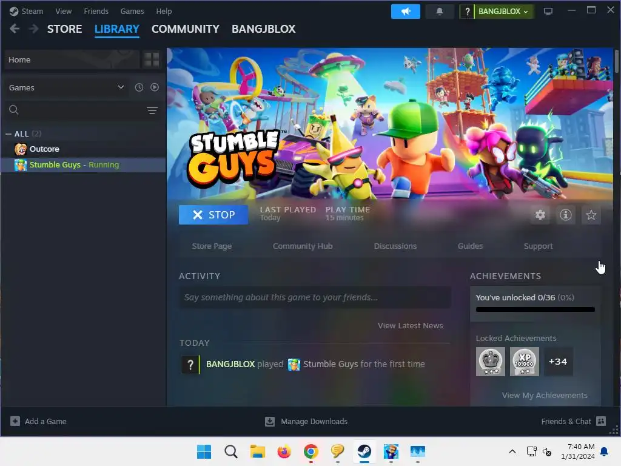Switch to the STORE tab
The height and width of the screenshot is (466, 621).
click(64, 29)
